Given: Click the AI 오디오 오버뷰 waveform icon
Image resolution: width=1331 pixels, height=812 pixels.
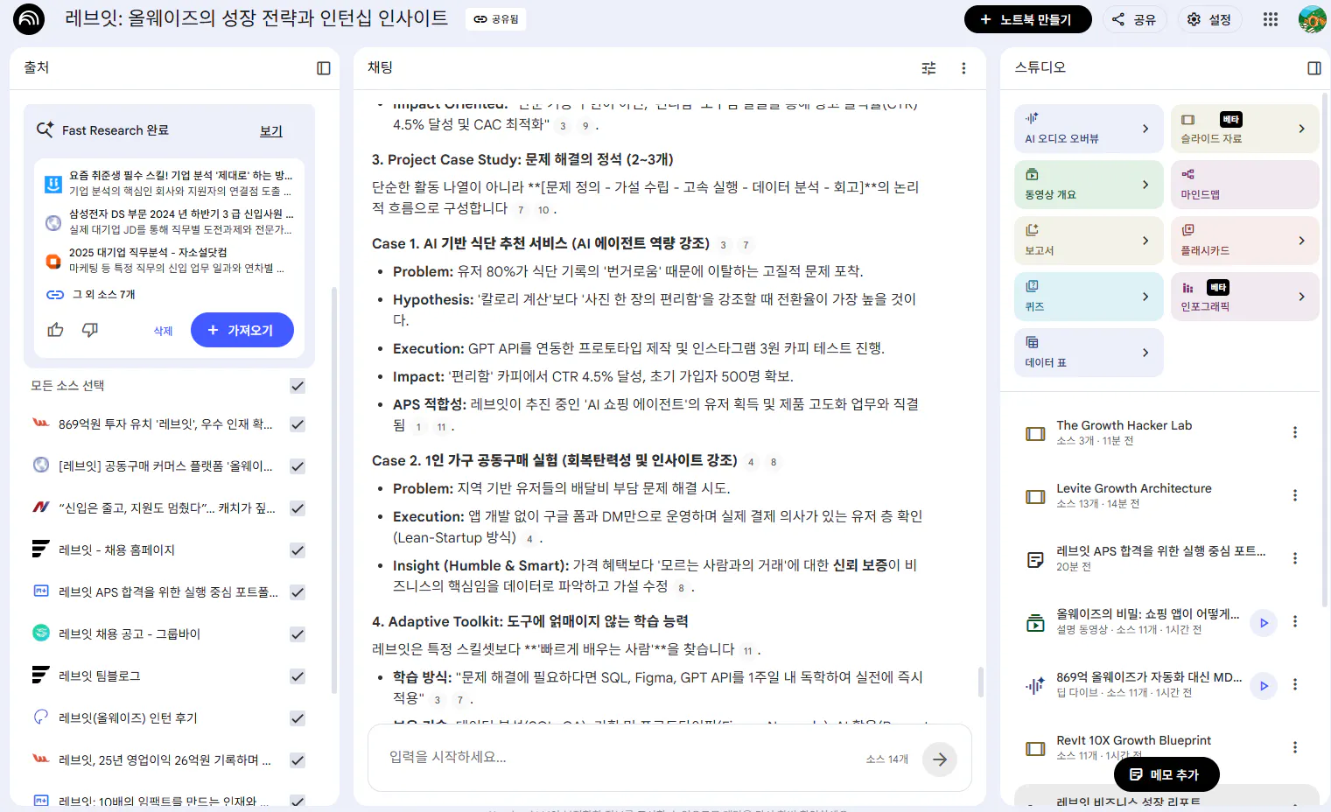Looking at the screenshot, I should [1032, 118].
